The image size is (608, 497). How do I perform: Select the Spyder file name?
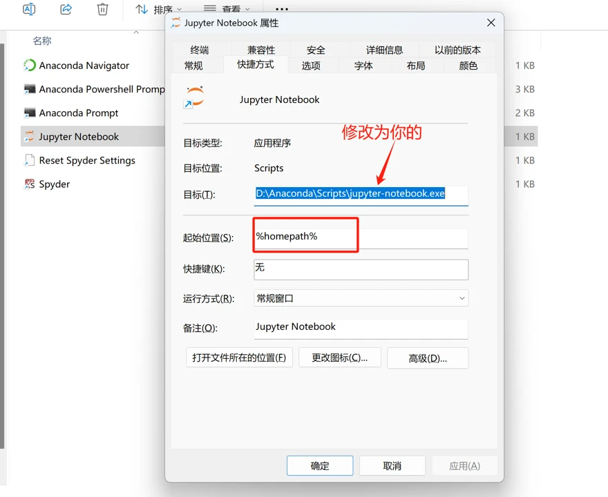point(55,184)
